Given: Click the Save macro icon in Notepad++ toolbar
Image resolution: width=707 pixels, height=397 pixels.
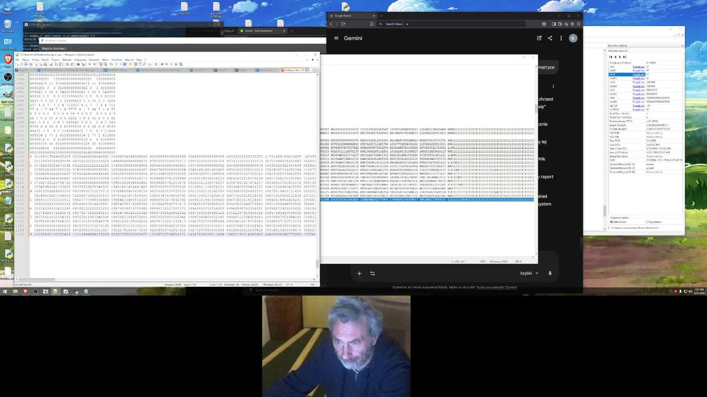Looking at the screenshot, I should coord(181,64).
